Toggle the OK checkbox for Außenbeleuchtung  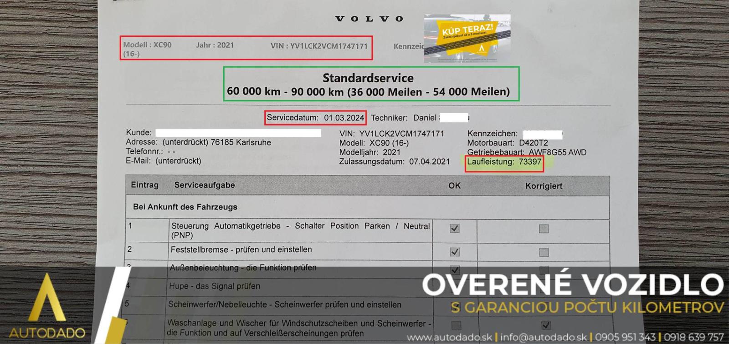pyautogui.click(x=455, y=269)
